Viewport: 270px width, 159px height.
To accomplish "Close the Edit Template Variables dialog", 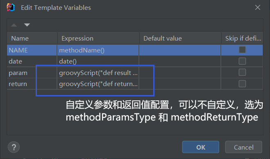I will [258, 7].
